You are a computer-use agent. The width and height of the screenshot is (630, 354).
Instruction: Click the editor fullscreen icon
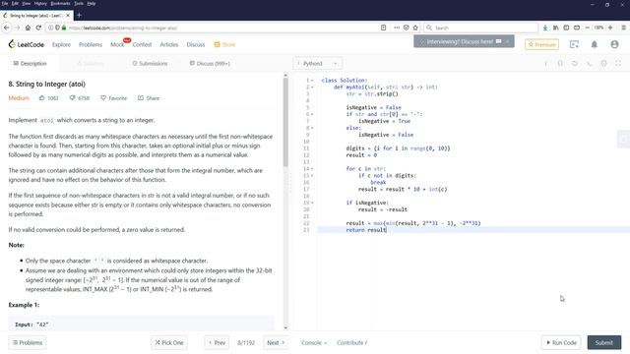point(618,63)
